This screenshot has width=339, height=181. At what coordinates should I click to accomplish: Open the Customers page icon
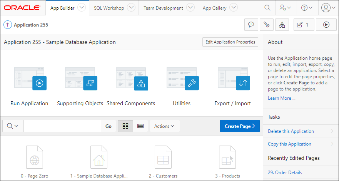tap(163, 157)
